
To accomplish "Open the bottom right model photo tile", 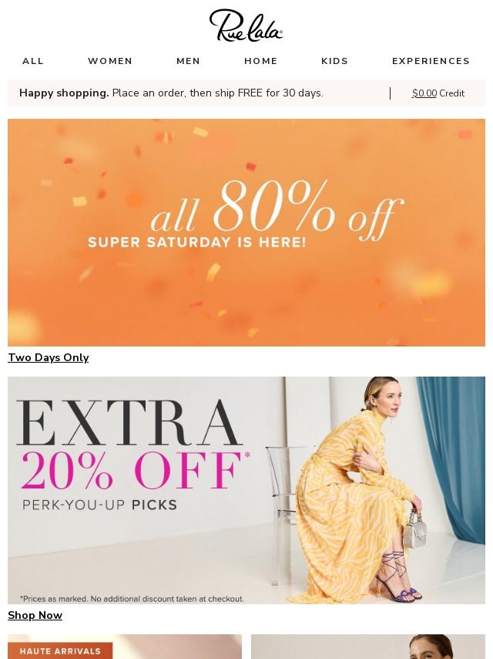I will (368, 647).
